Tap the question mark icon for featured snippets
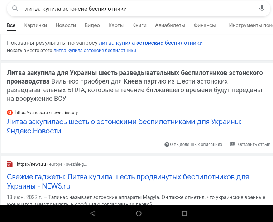Screen dimensions: 273x222 (167, 145)
